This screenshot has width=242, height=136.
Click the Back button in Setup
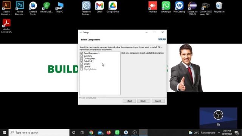coord(129,101)
